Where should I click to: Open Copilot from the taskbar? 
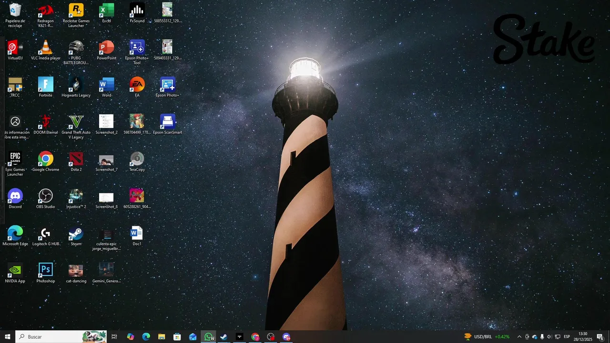(131, 337)
